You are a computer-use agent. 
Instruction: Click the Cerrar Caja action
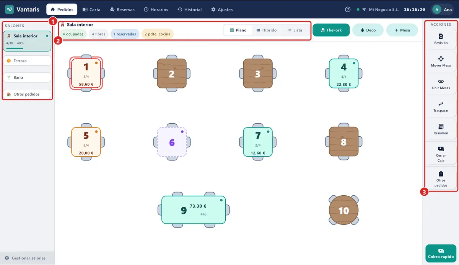click(441, 154)
